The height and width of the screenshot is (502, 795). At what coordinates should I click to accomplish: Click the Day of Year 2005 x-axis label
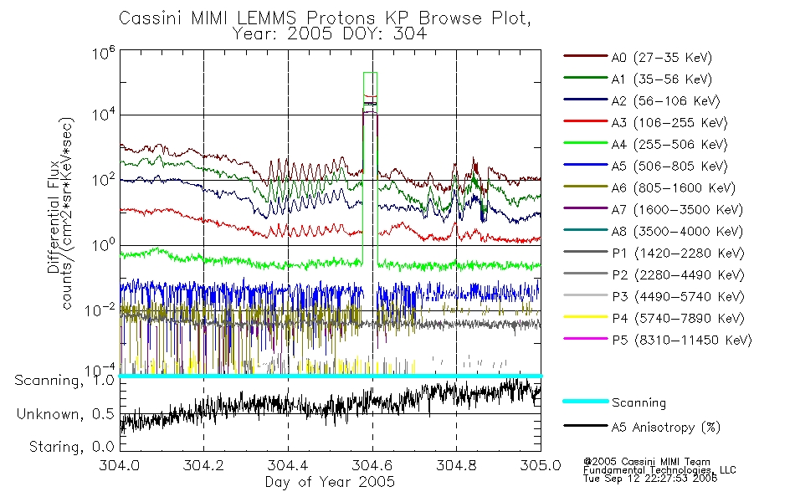330,482
